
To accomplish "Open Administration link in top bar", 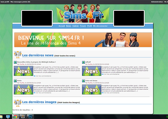I will click(157, 2).
